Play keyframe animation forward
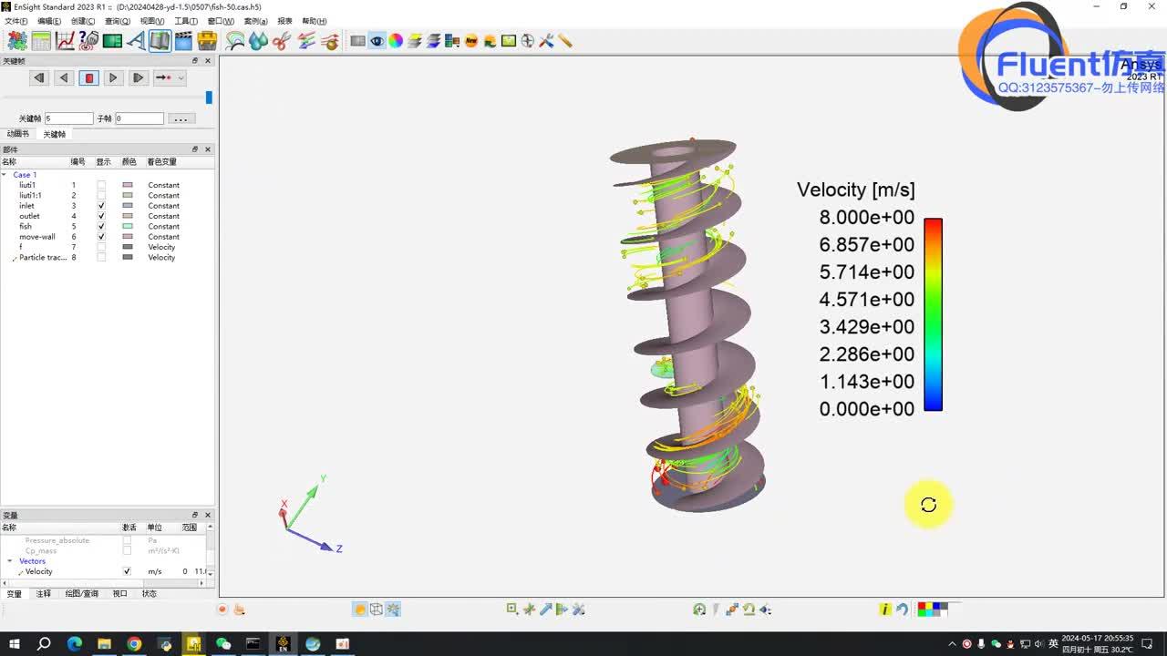Viewport: 1167px width, 656px height. [x=113, y=78]
